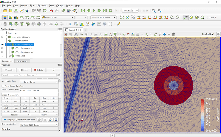Open the Surface With Edges toolbar dropdown

pyautogui.click(x=103, y=17)
